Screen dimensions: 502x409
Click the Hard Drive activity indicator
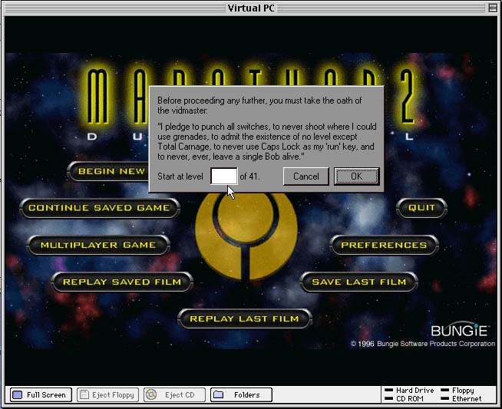click(413, 391)
